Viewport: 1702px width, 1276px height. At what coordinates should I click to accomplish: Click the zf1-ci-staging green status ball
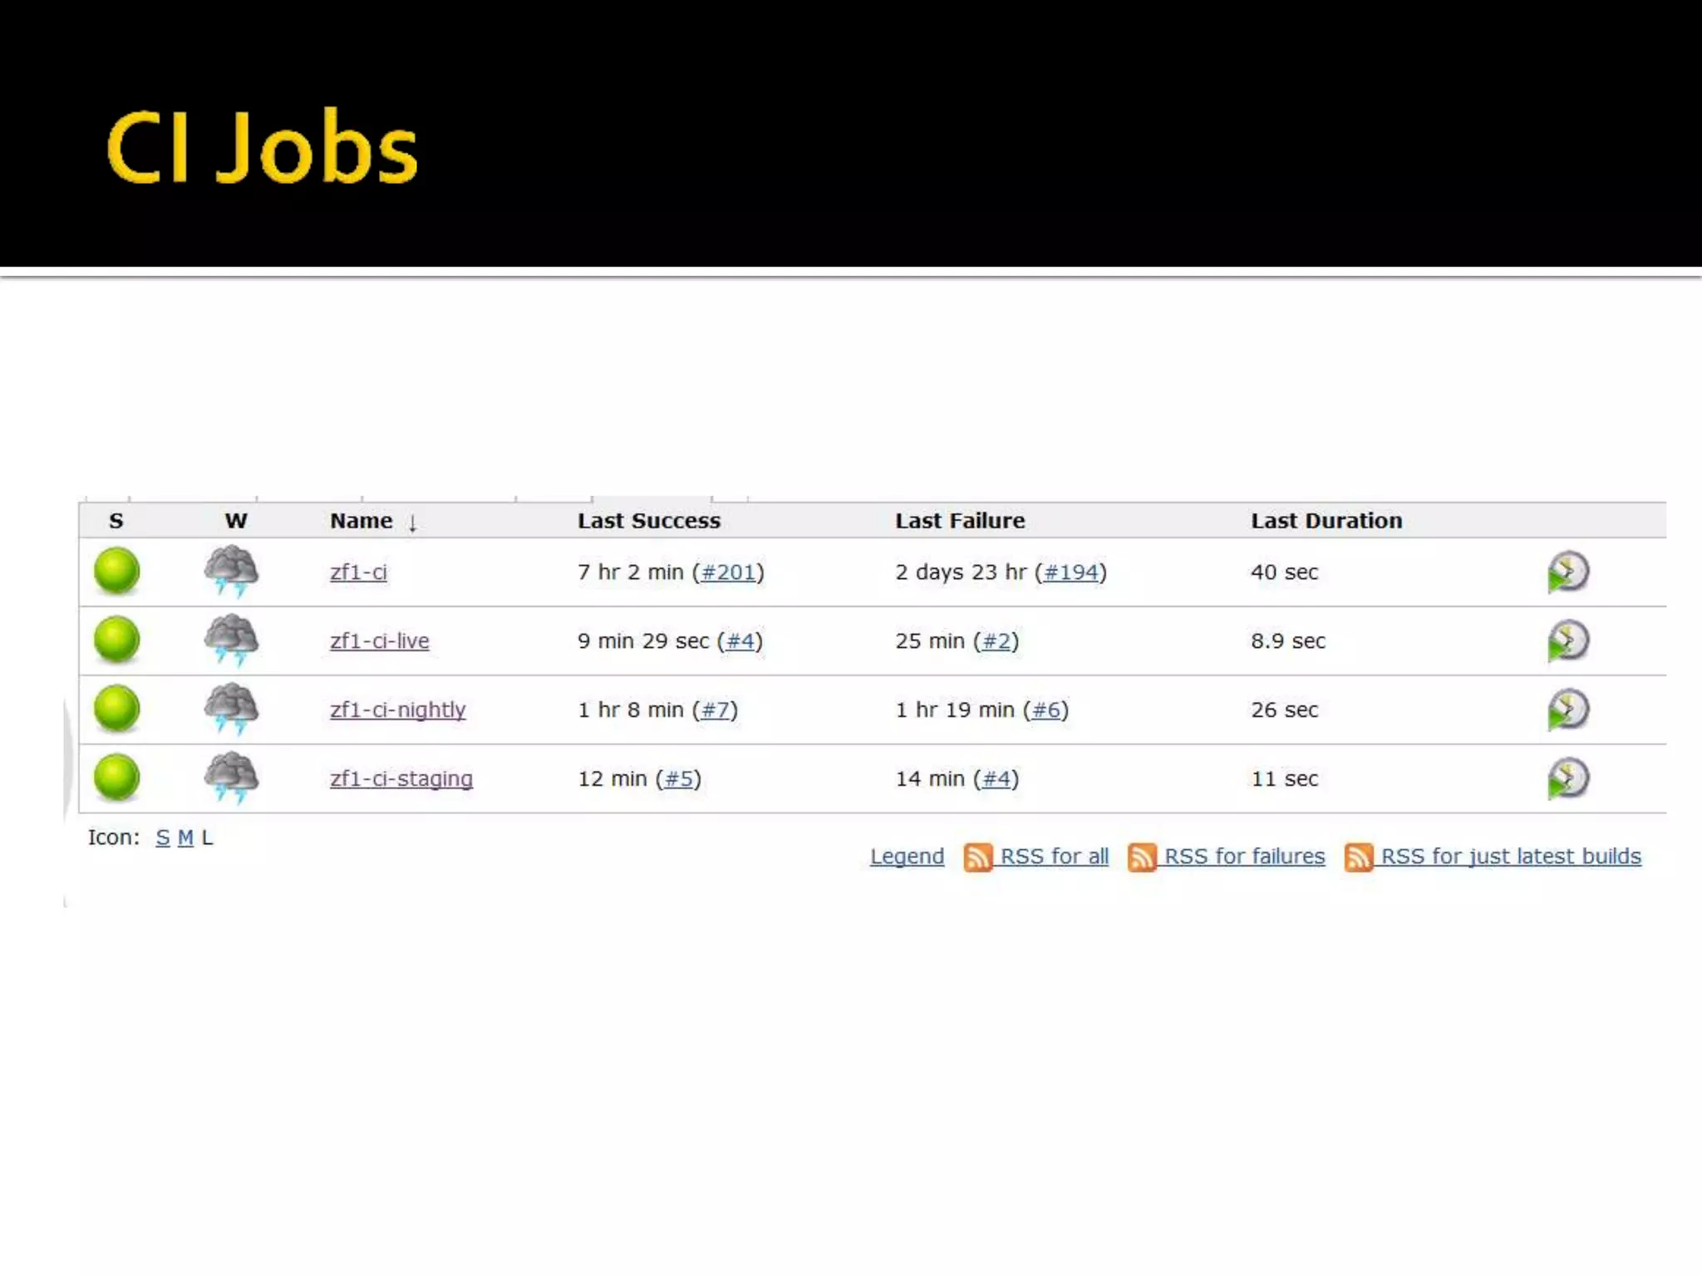tap(116, 778)
